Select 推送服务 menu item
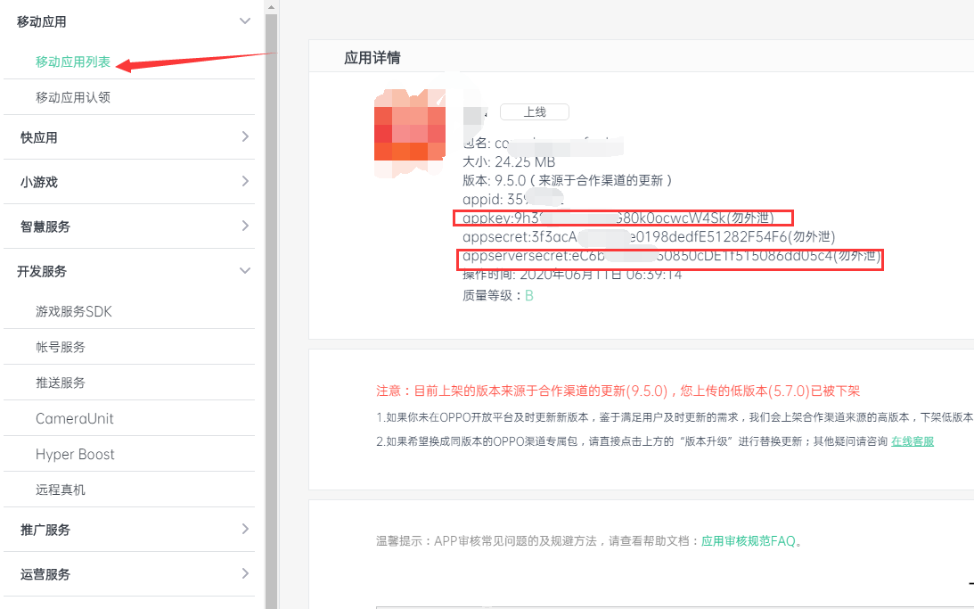Viewport: 974px width, 609px height. [x=61, y=383]
